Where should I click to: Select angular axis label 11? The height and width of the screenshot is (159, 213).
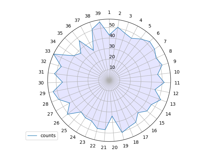177,83
